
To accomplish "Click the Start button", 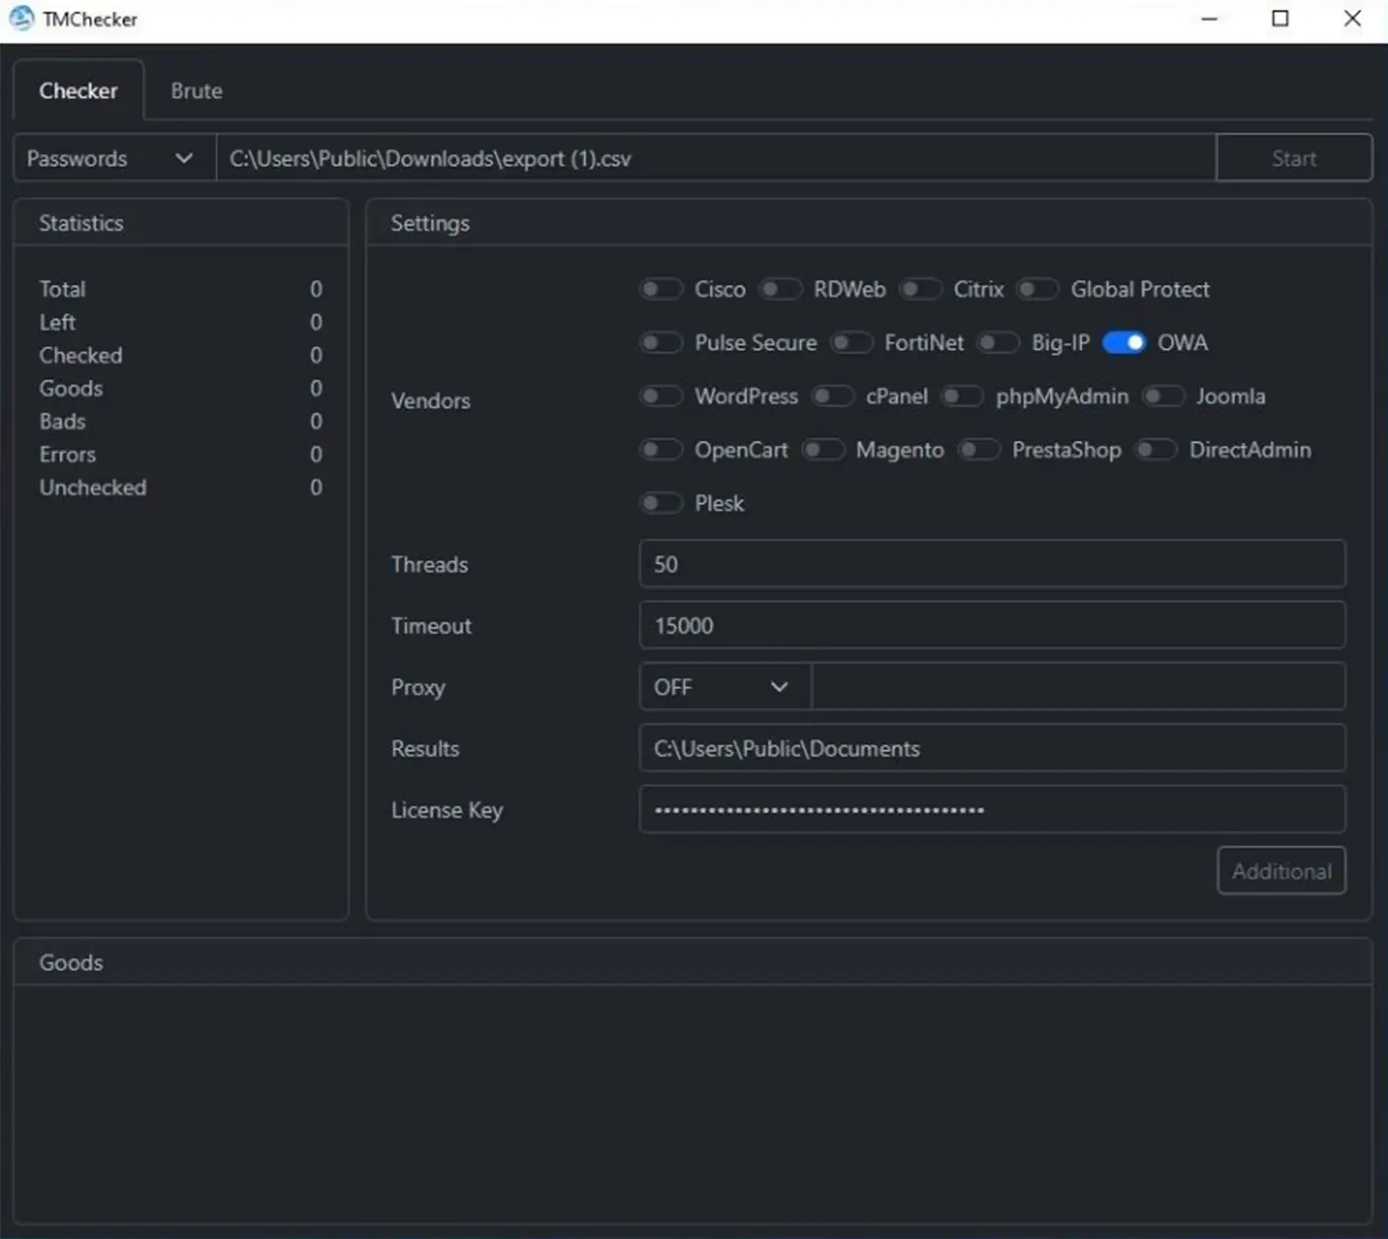I will 1294,158.
